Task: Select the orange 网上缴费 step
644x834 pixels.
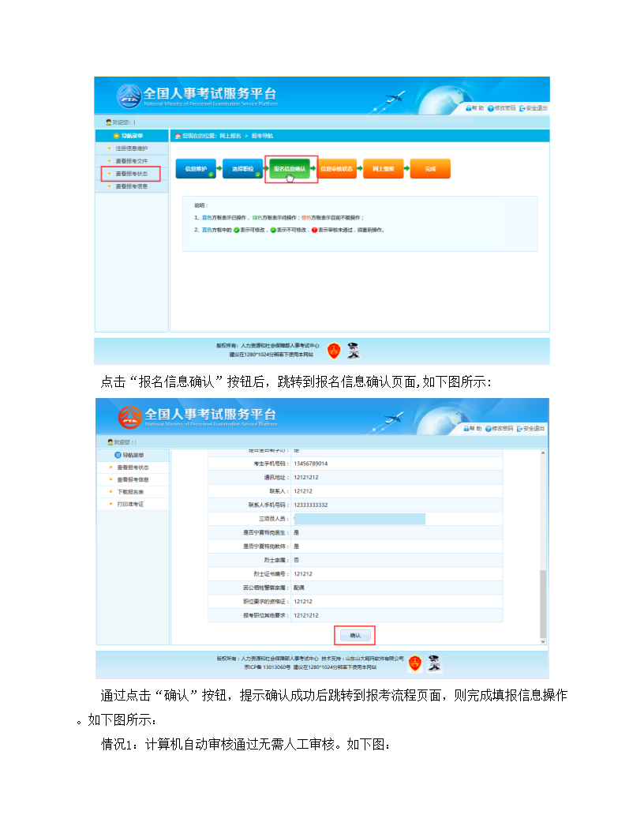Action: click(384, 168)
